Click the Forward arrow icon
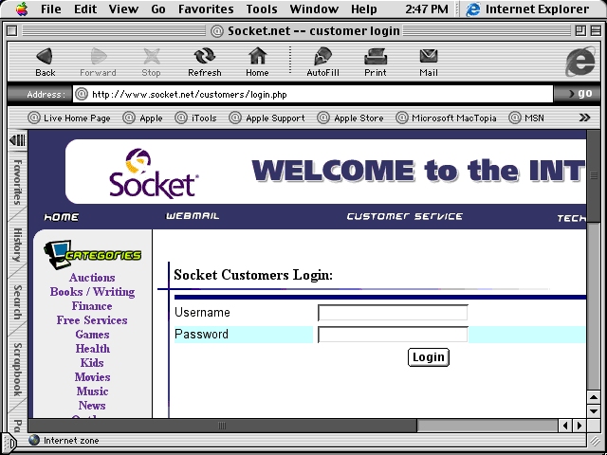 (99, 57)
